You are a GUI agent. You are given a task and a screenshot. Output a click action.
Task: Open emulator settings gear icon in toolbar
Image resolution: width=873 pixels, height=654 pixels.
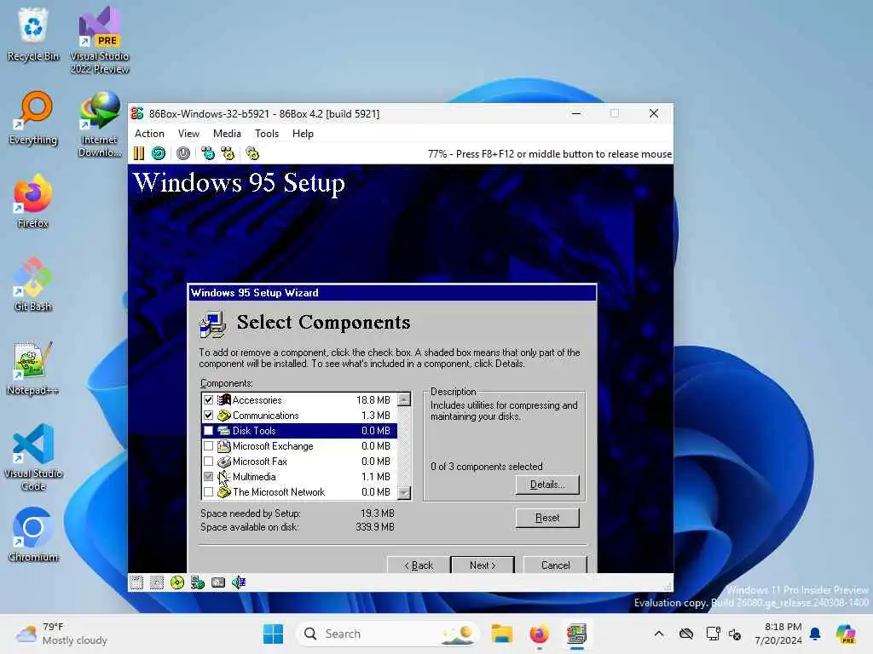(252, 153)
